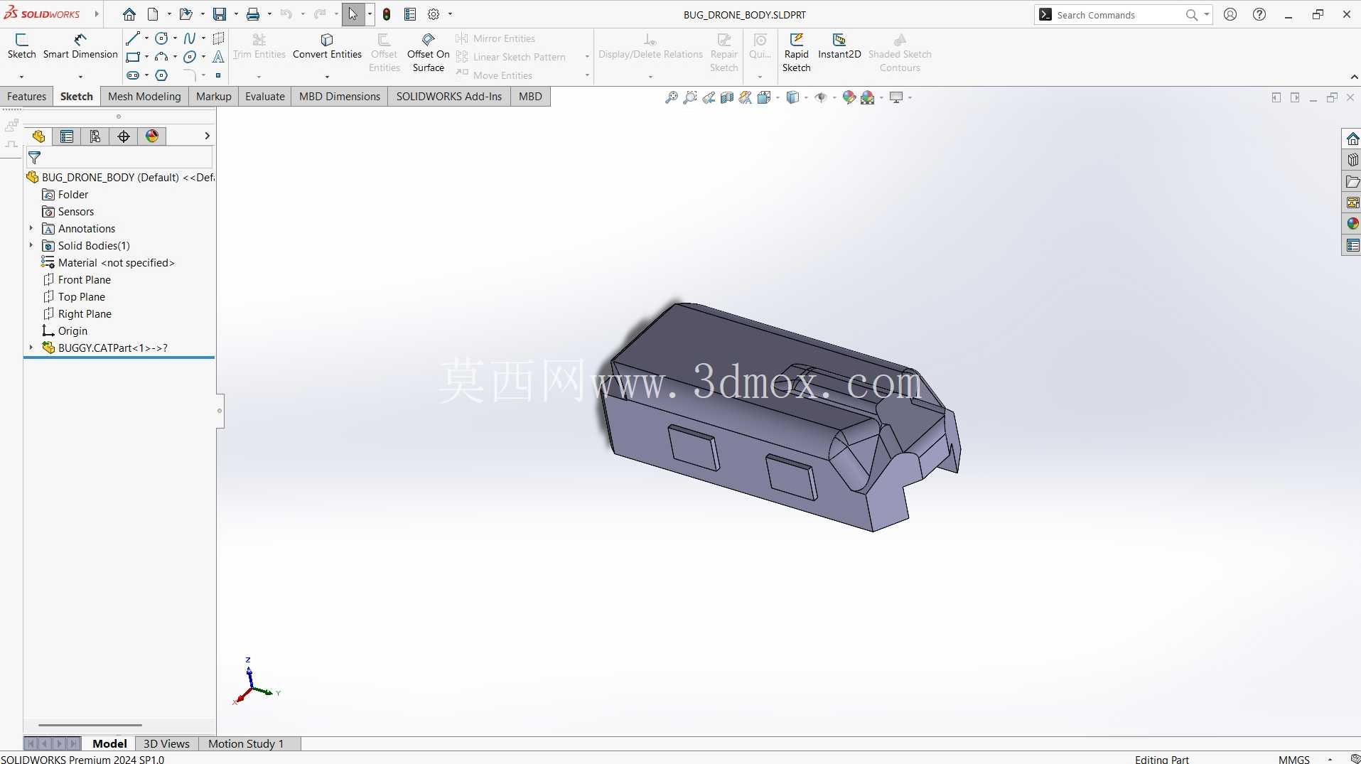Open the Evaluate tab

[x=264, y=97]
